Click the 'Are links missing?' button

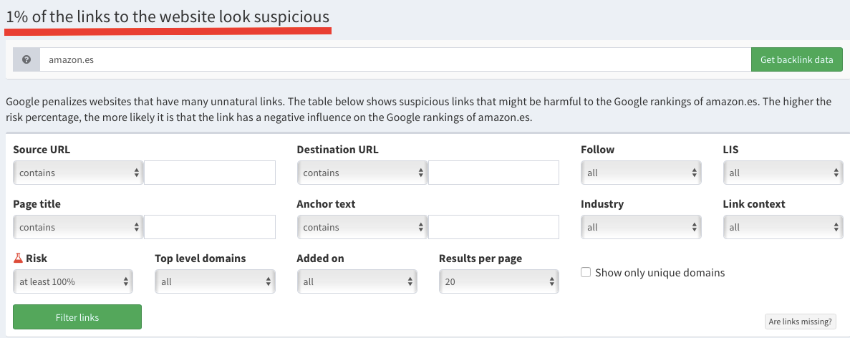click(x=800, y=322)
